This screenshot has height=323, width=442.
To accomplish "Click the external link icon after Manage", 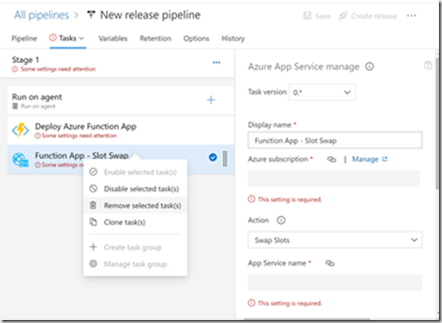I will (384, 159).
